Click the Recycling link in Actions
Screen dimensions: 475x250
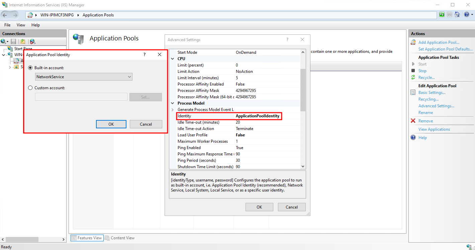click(x=429, y=99)
